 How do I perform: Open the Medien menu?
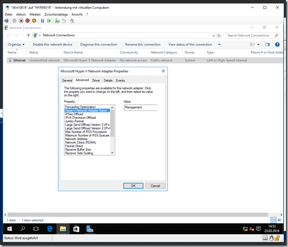(35, 14)
